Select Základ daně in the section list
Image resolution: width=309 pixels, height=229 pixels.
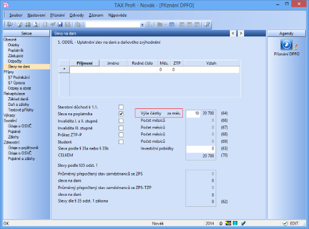(x=18, y=99)
